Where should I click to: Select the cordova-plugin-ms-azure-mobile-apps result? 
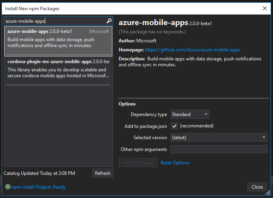pos(58,69)
